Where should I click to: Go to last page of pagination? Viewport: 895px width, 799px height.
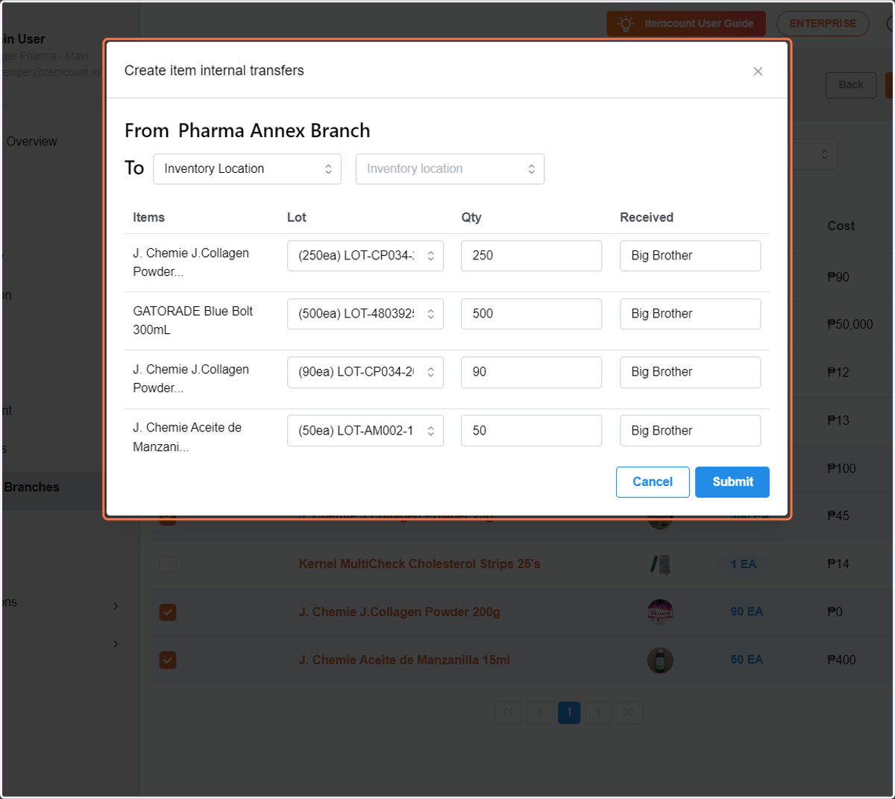629,713
